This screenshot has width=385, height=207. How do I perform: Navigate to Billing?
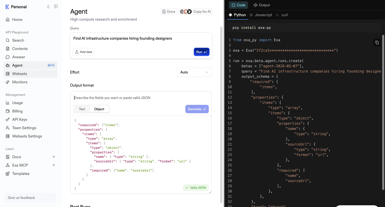(31, 111)
